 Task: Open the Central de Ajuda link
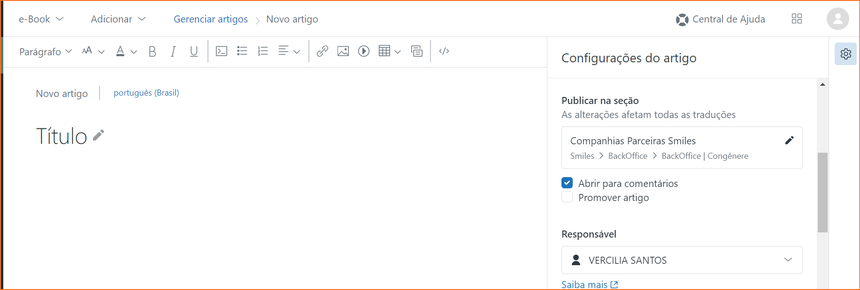(721, 19)
